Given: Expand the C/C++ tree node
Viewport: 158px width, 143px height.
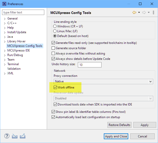Looking at the screenshot, I should (x=5, y=23).
